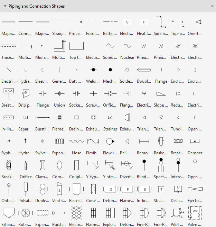The width and height of the screenshot is (216, 227).
Task: Select the Explosion-proof grid shape
Action: (x=110, y=213)
